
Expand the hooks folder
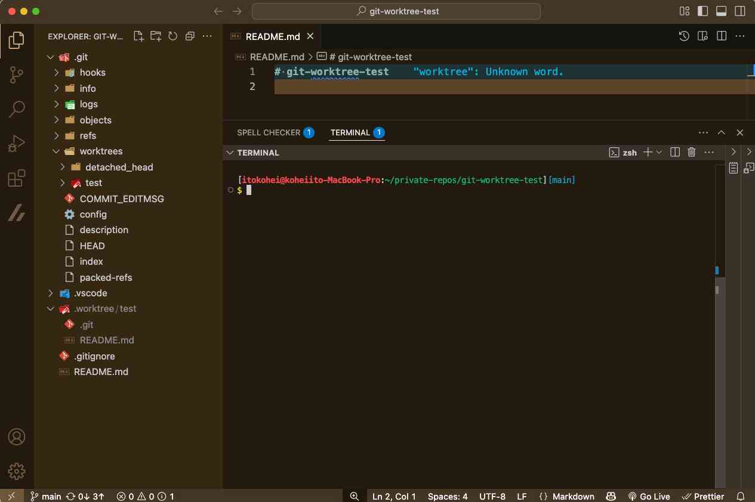pyautogui.click(x=93, y=73)
